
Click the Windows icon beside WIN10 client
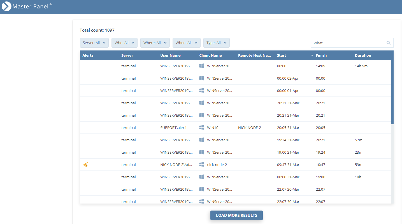(x=202, y=128)
